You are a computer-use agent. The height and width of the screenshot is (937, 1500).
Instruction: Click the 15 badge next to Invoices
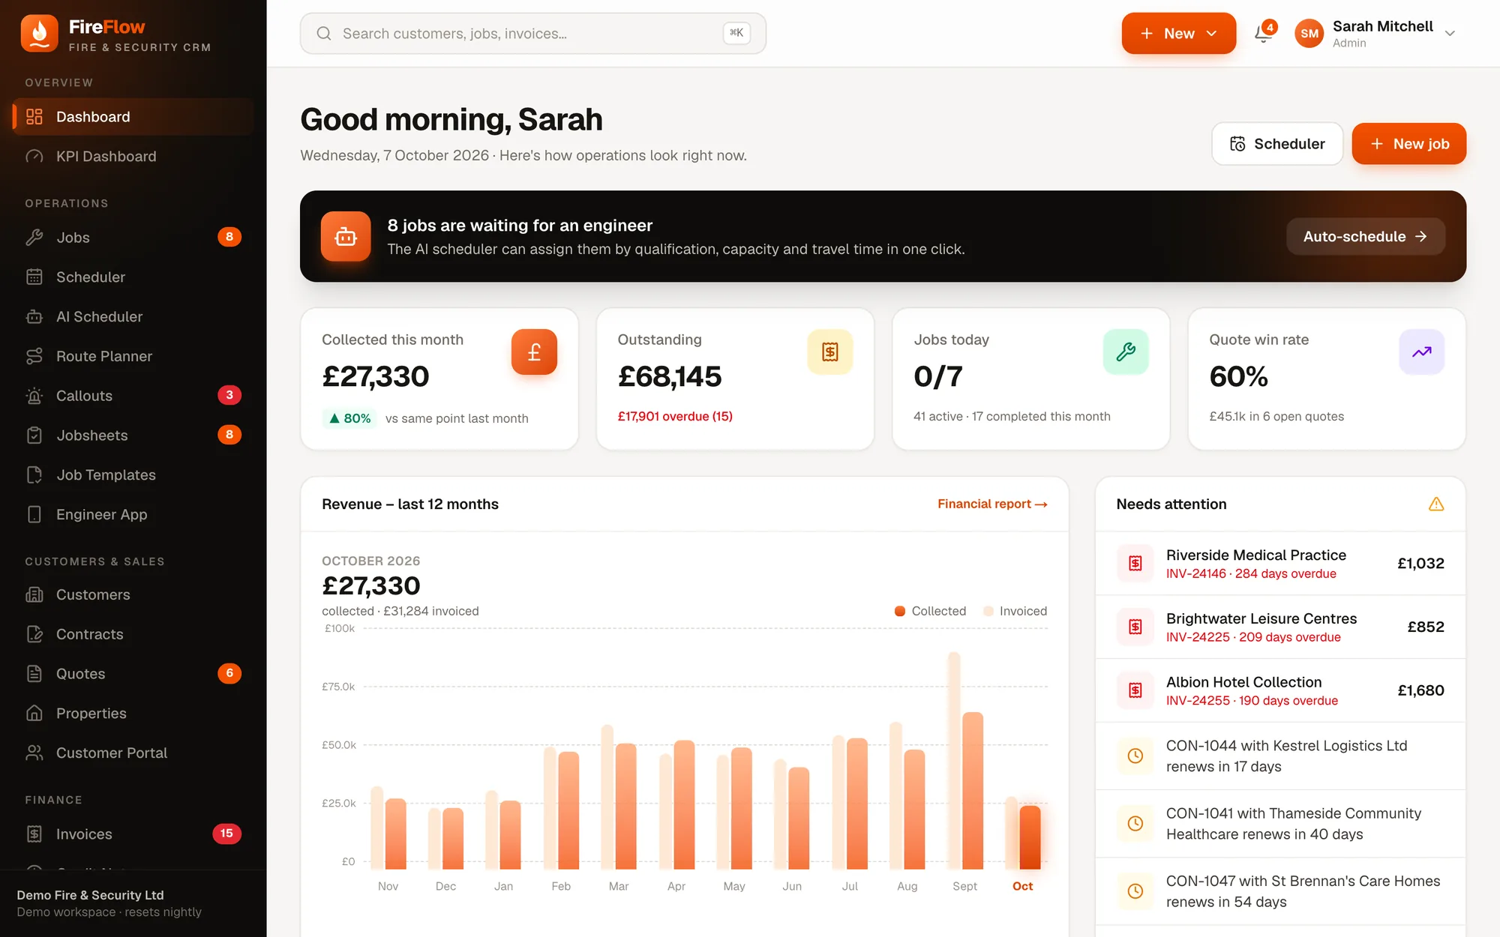coord(226,834)
